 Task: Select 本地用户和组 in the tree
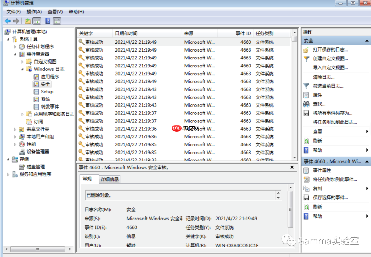pyautogui.click(x=40, y=137)
